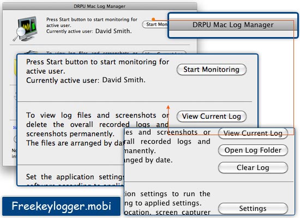This screenshot has height=218, width=300.
Task: Click the partially hidden round button at left edge
Action: coord(15,139)
